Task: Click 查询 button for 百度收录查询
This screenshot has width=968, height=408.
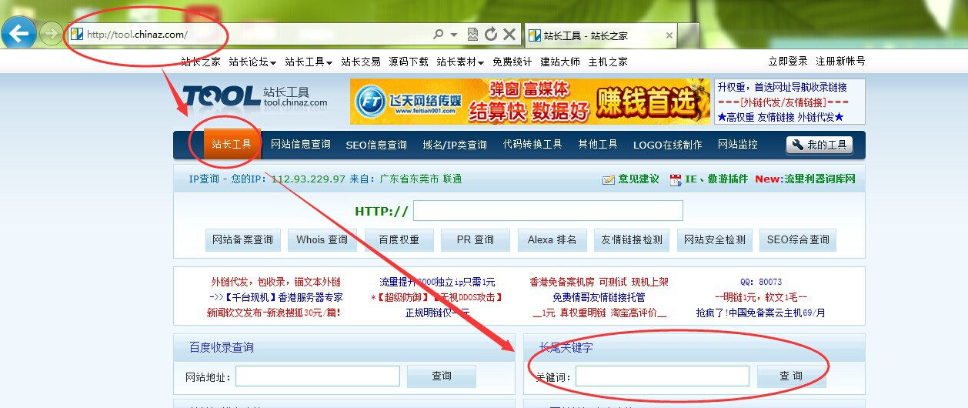Action: point(442,376)
